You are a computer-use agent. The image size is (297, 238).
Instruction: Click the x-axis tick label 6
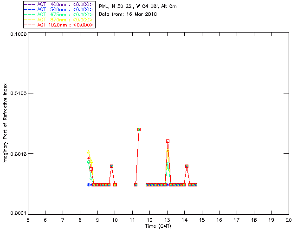pos(45,220)
